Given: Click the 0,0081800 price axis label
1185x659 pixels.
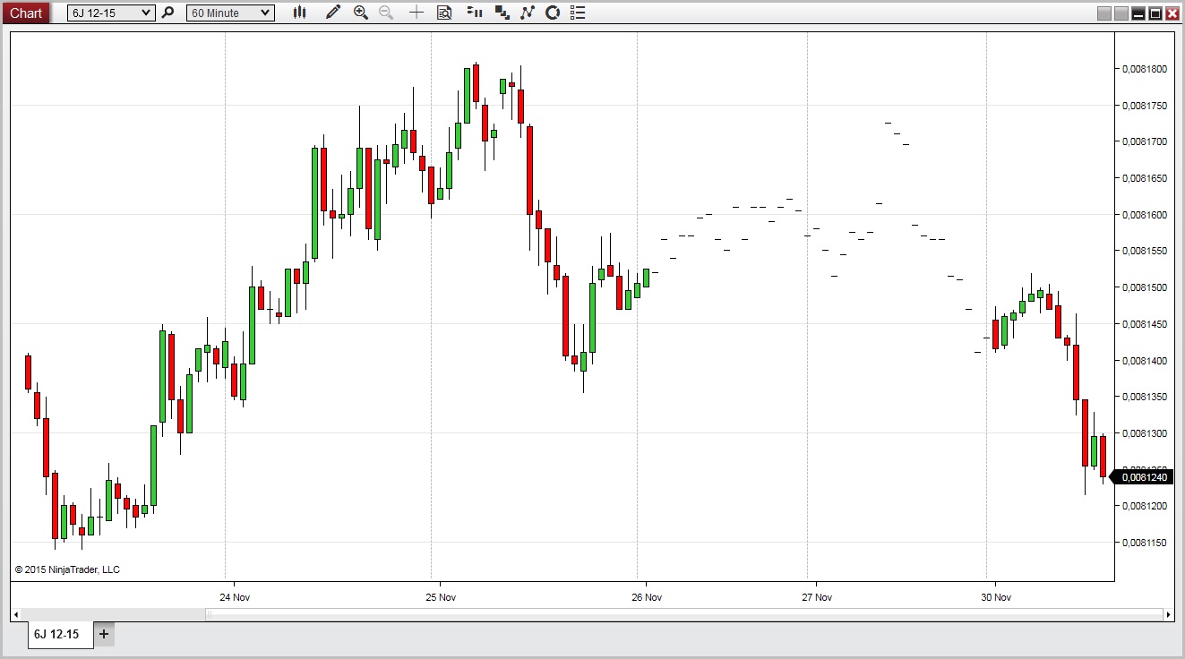Looking at the screenshot, I should click(1143, 69).
